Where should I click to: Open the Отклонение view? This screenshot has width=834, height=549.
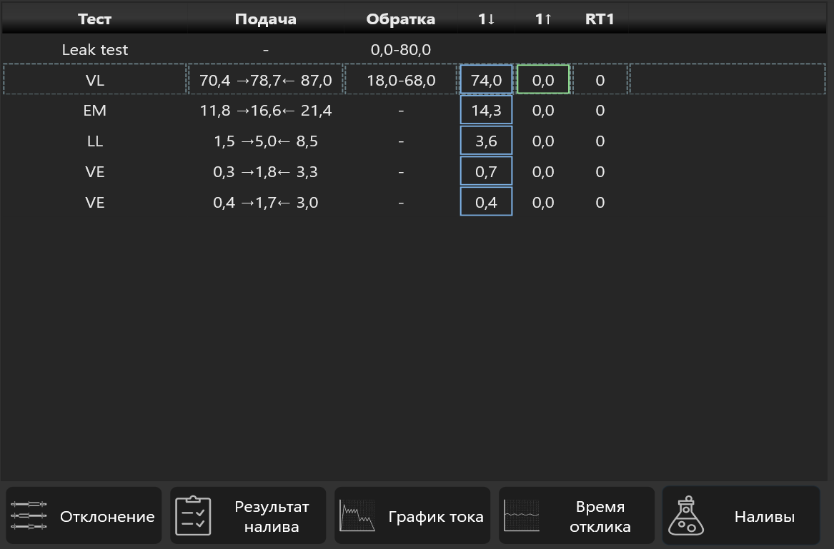tap(84, 515)
